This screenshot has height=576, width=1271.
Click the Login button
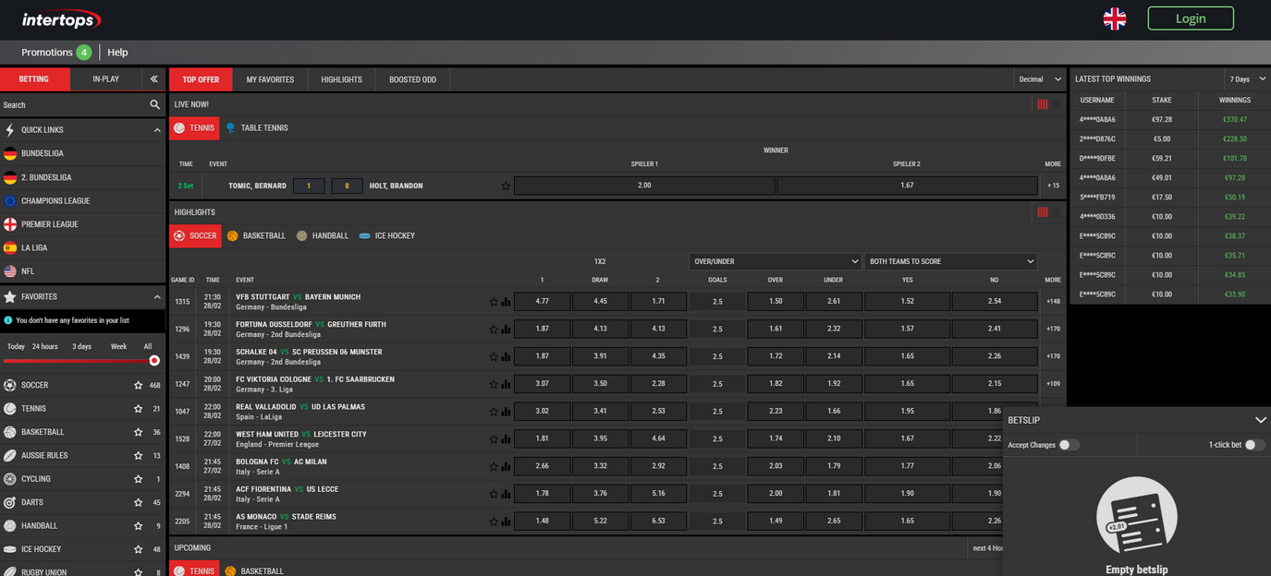[1190, 18]
